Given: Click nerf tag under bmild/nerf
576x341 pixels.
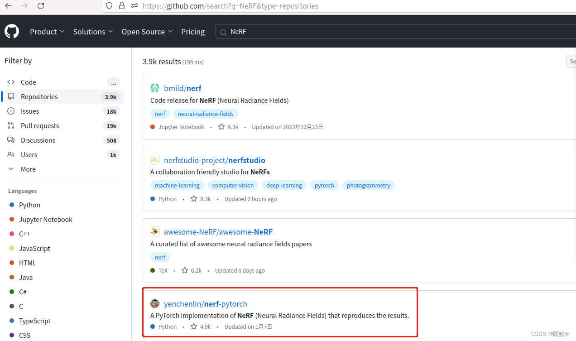Looking at the screenshot, I should click(160, 114).
